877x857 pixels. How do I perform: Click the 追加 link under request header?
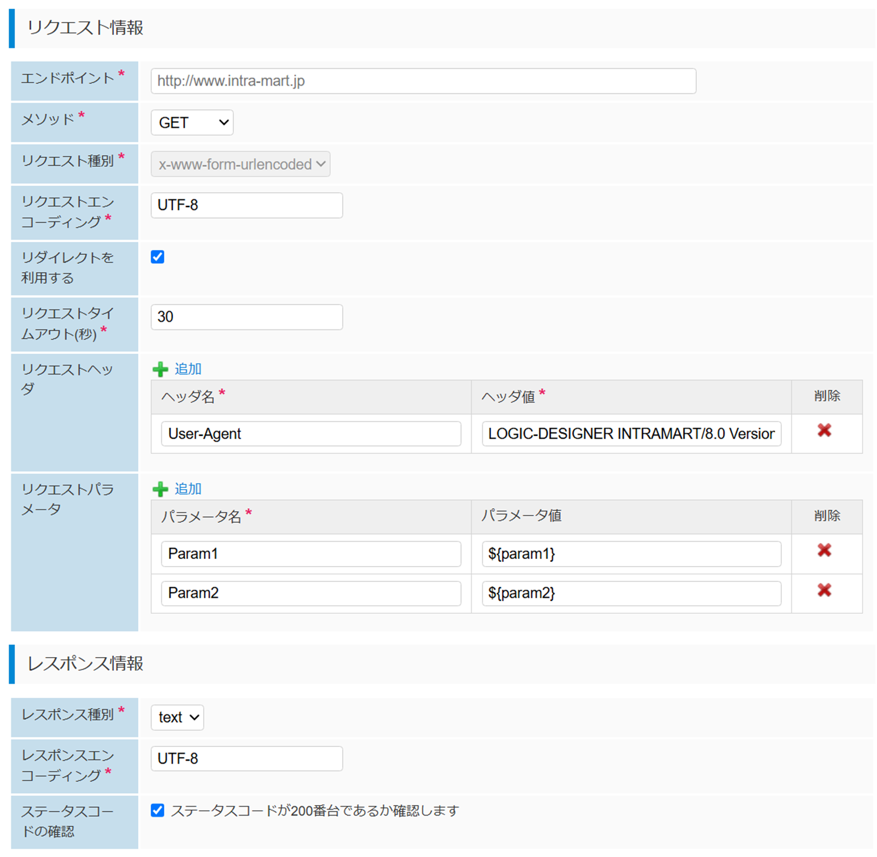188,369
